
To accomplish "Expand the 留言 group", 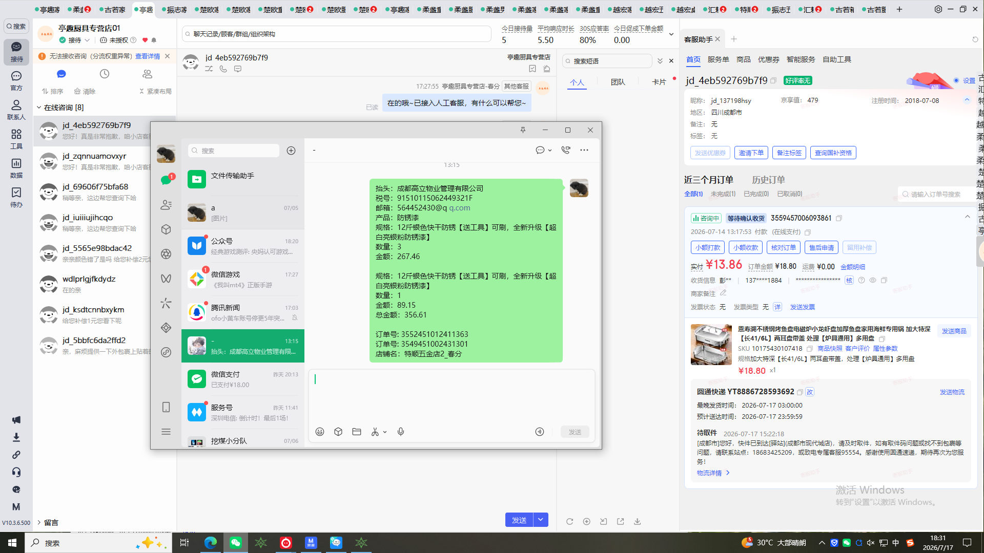I will click(39, 522).
